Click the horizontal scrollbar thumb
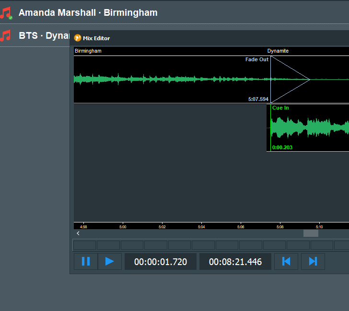Screen dimensions: 349x311 (311, 233)
